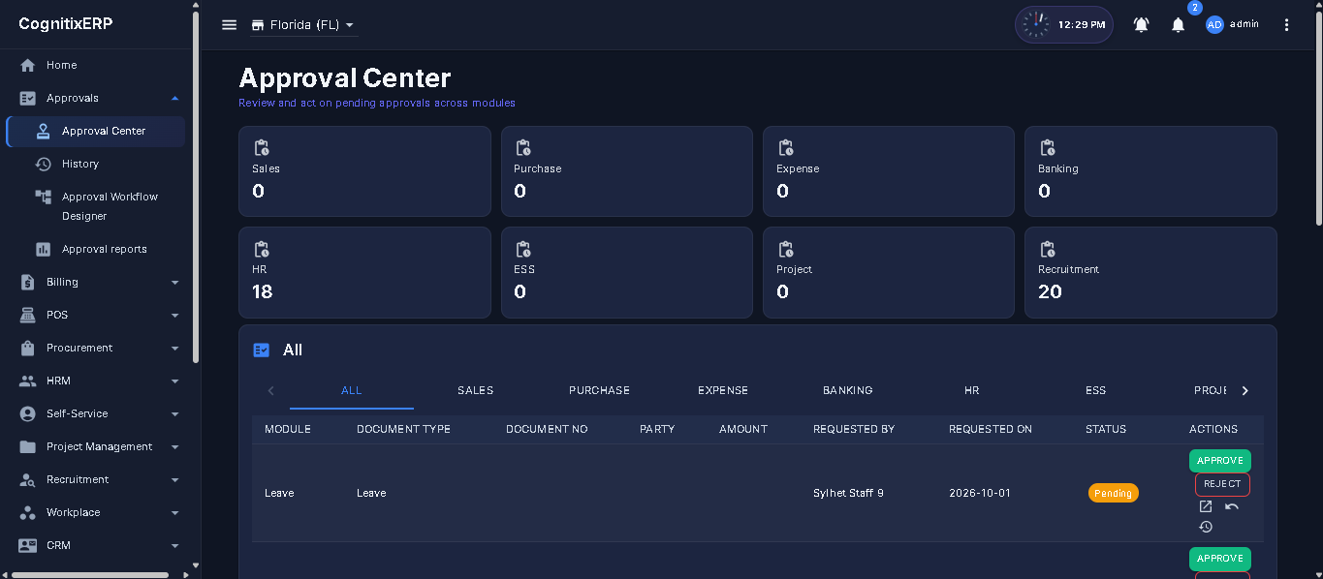
Task: Click the main page vertical scrollbar
Action: click(x=1318, y=116)
